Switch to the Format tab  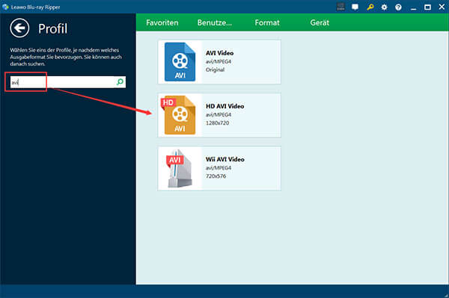click(267, 22)
